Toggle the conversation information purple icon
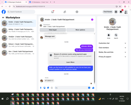This screenshot has width=131, height=105. pyautogui.click(x=92, y=20)
